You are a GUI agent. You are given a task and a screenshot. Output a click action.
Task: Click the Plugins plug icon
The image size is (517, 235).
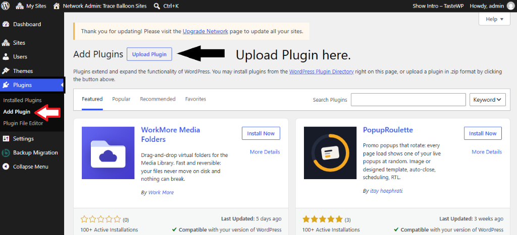coord(6,85)
